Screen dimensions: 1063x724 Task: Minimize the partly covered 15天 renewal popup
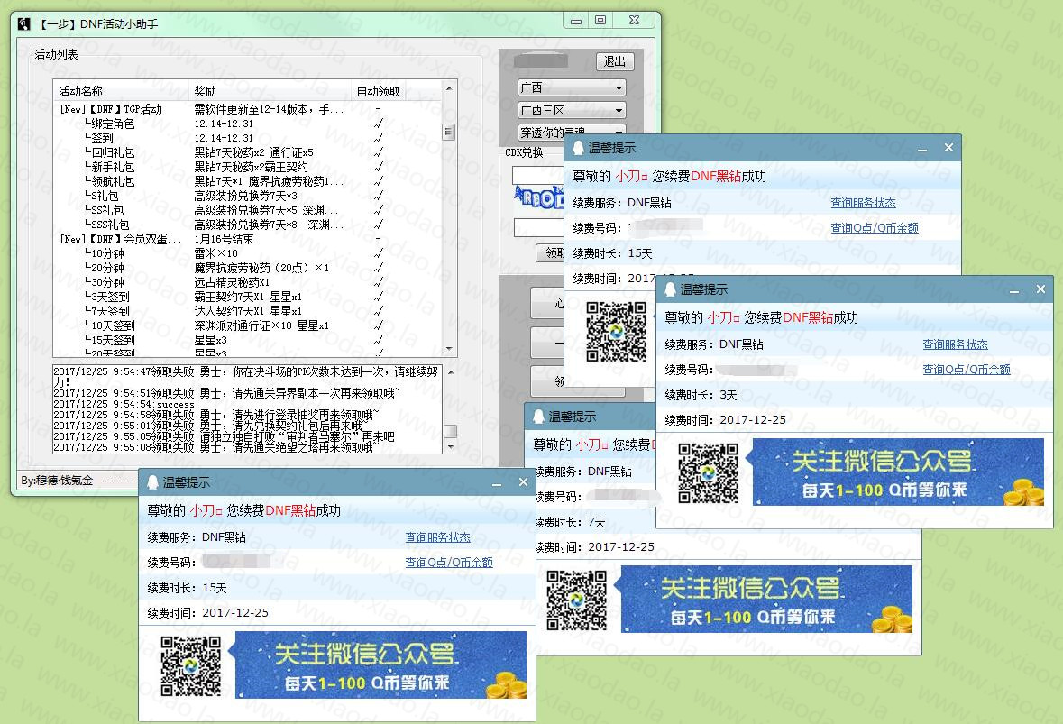(922, 149)
